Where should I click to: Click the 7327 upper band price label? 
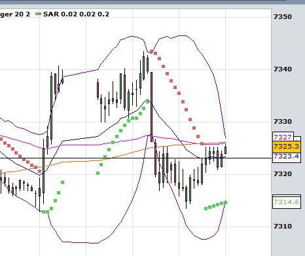pos(283,137)
